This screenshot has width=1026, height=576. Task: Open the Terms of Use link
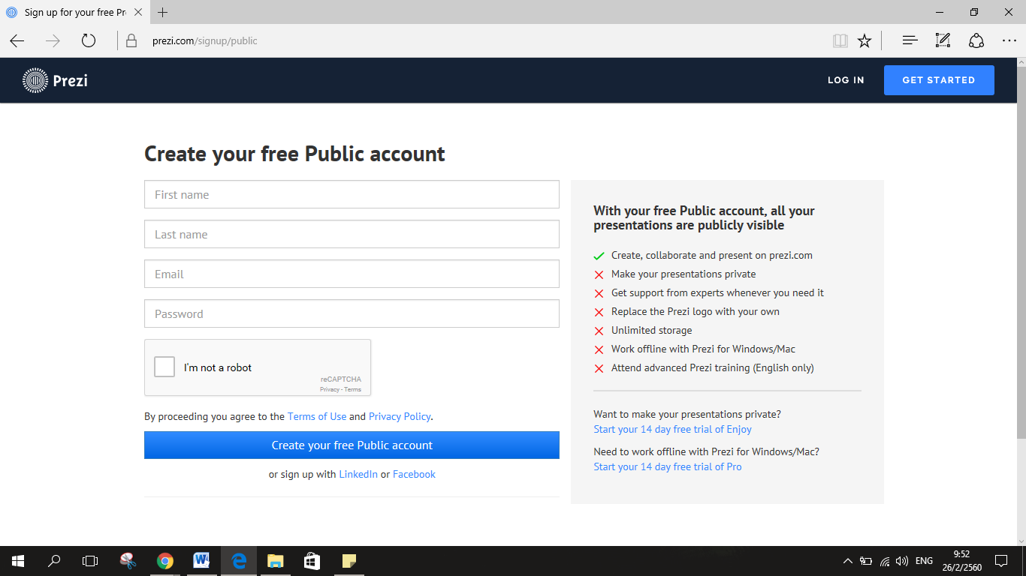coord(317,416)
